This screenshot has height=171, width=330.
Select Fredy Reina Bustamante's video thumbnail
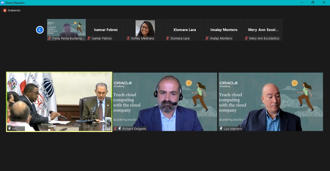click(66, 28)
